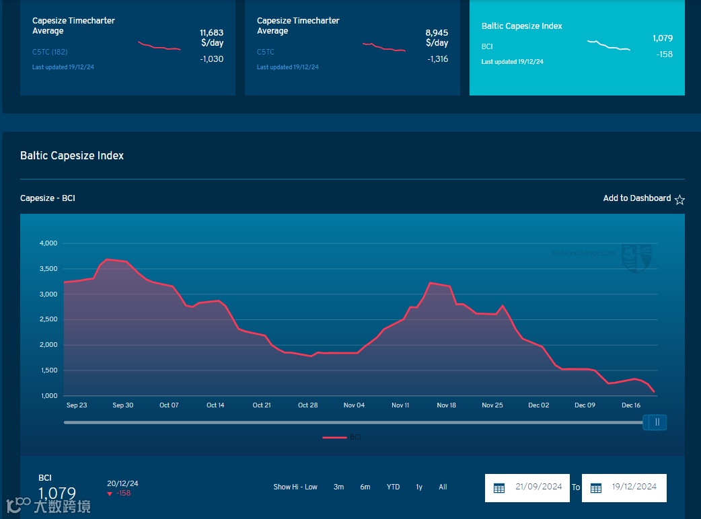Toggle the BCI legend series
The height and width of the screenshot is (519, 701).
(342, 437)
